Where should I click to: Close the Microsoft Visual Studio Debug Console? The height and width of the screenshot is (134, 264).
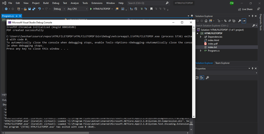click(191, 22)
